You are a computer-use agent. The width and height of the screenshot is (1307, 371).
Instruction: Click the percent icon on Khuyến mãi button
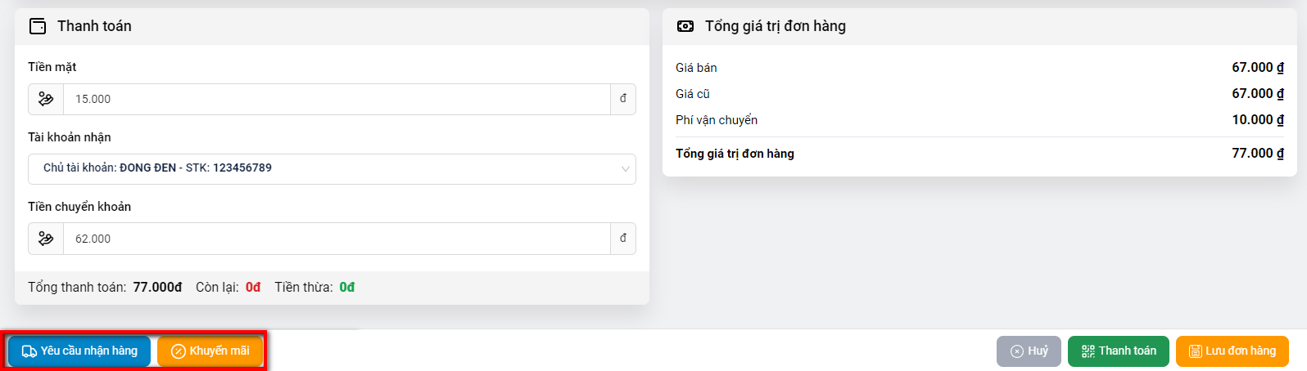coord(179,351)
